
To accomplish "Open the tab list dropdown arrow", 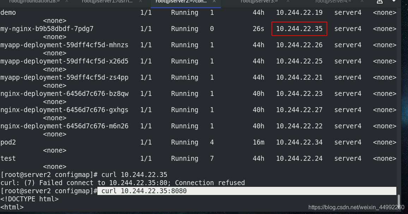I will click(394, 1).
